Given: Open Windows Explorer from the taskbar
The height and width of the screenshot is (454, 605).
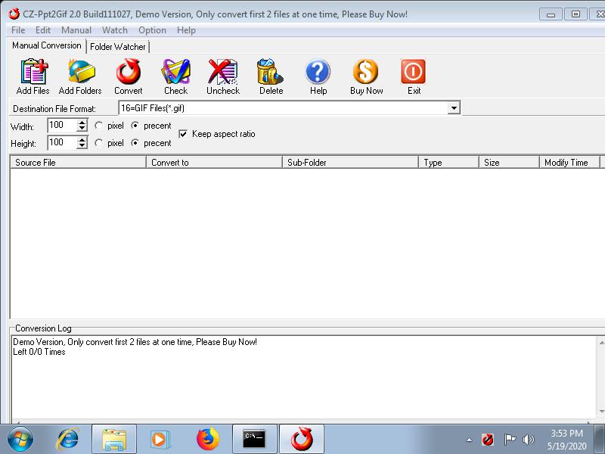Looking at the screenshot, I should [x=114, y=440].
